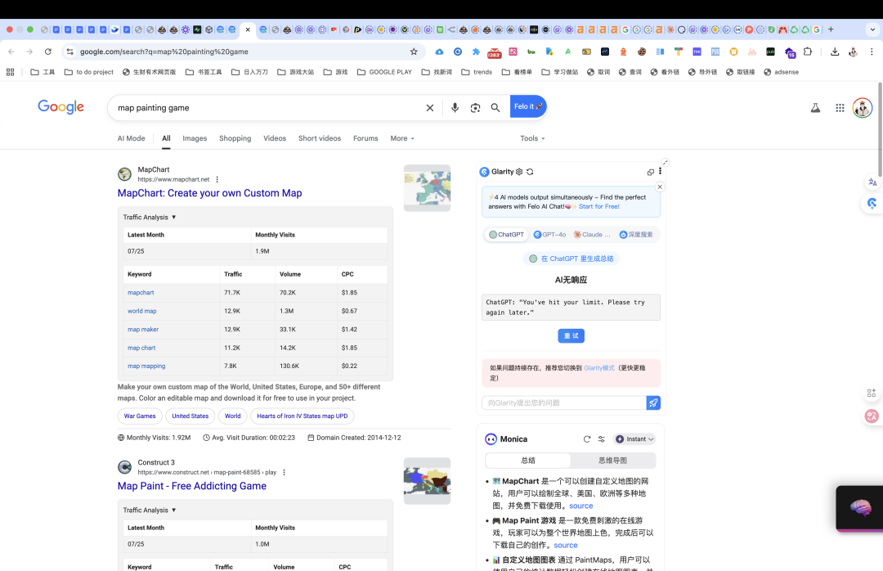Screen dimensions: 883x571
Task: Open Google Search Labs flask icon
Action: click(x=815, y=108)
